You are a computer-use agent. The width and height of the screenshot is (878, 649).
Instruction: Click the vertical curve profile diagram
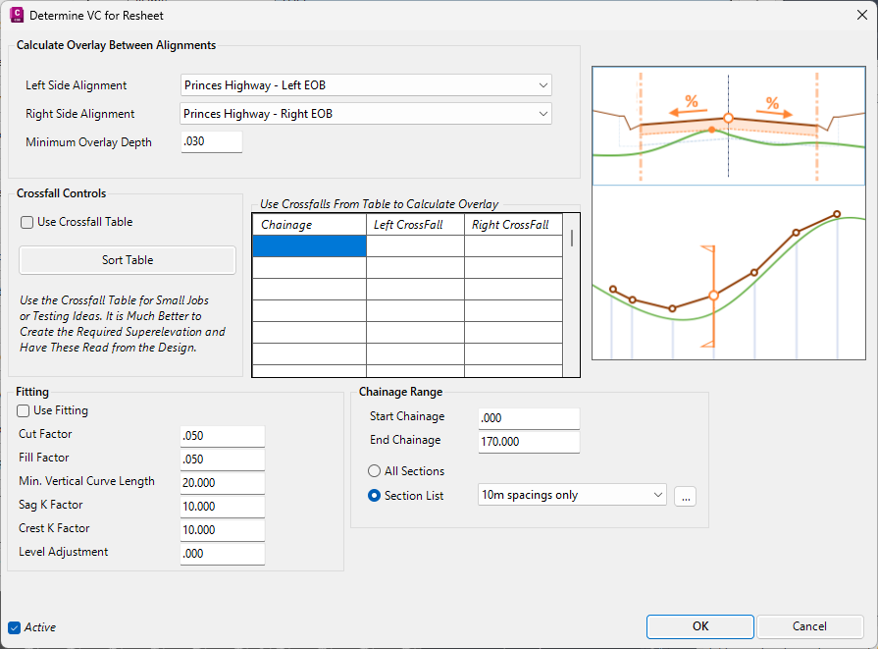pos(729,273)
